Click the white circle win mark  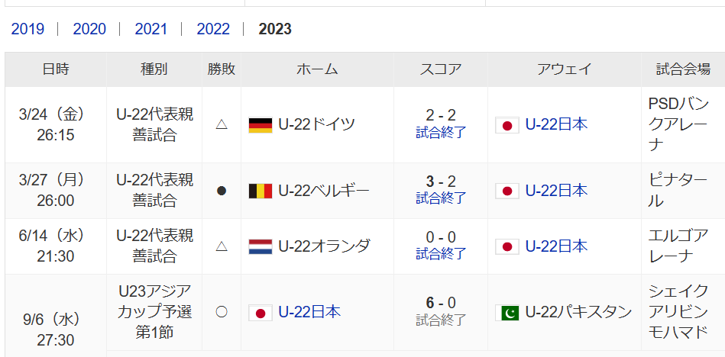point(222,312)
